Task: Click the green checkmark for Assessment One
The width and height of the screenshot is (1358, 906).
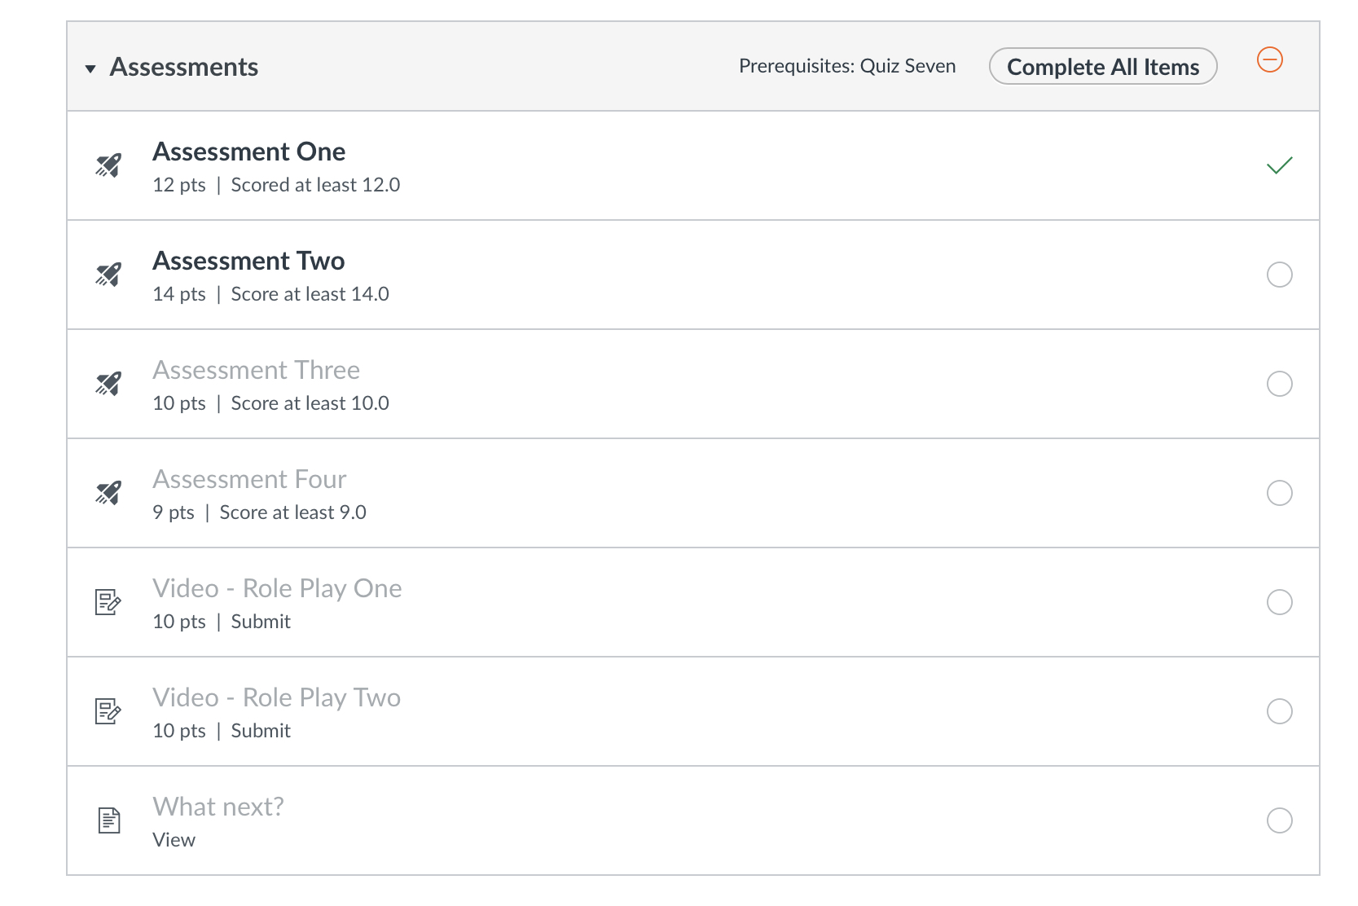Action: click(x=1280, y=165)
